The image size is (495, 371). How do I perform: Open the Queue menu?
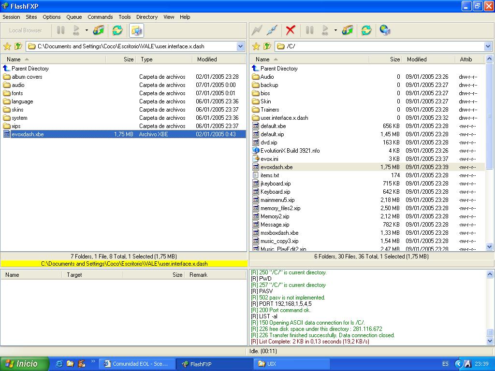74,17
